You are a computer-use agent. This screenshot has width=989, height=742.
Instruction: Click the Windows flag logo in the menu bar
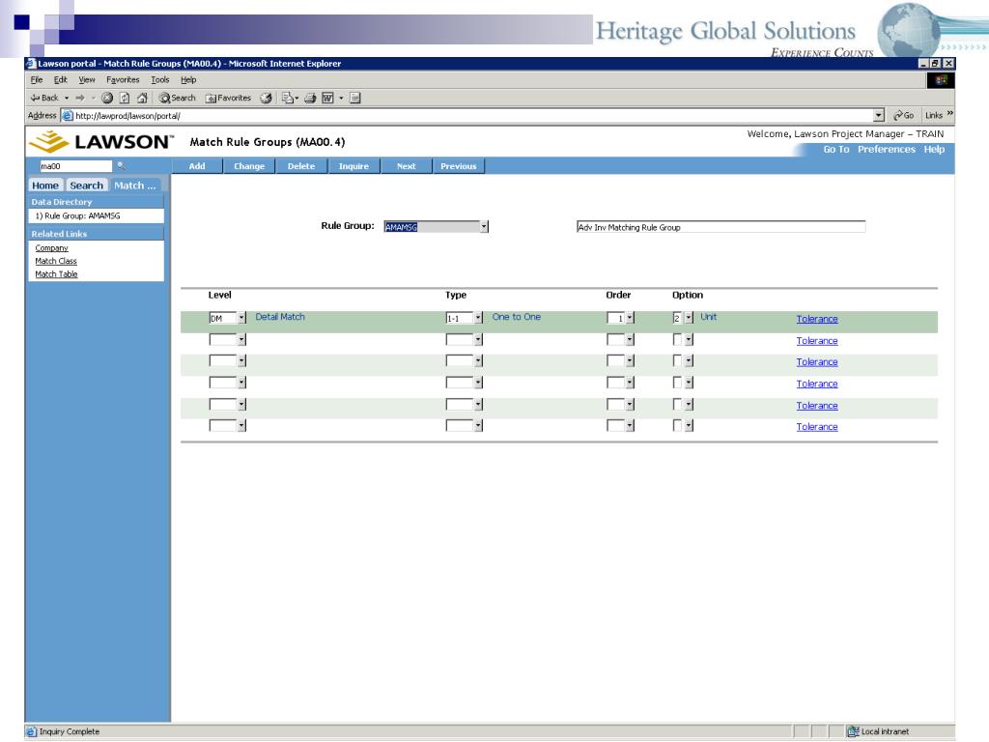click(941, 80)
